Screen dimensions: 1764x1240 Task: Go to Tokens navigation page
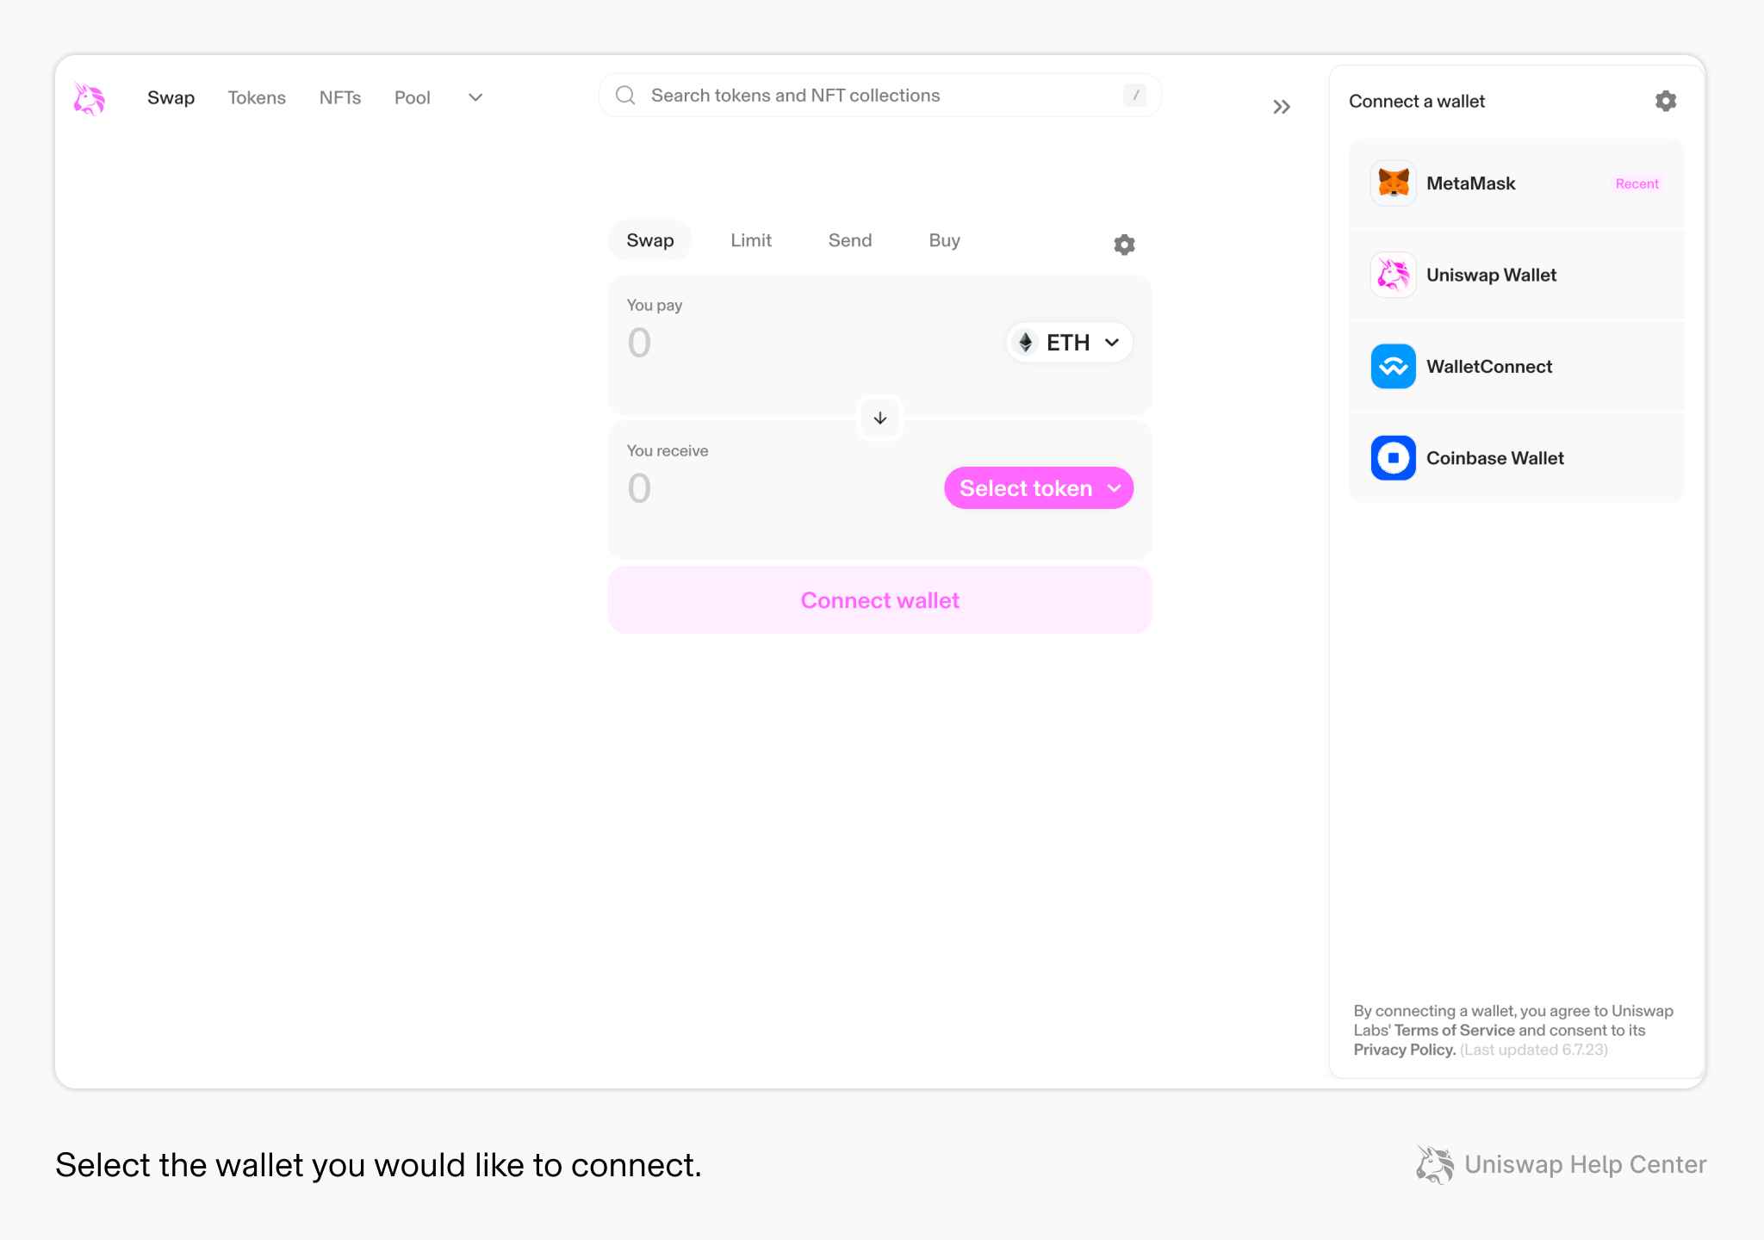[x=257, y=98]
